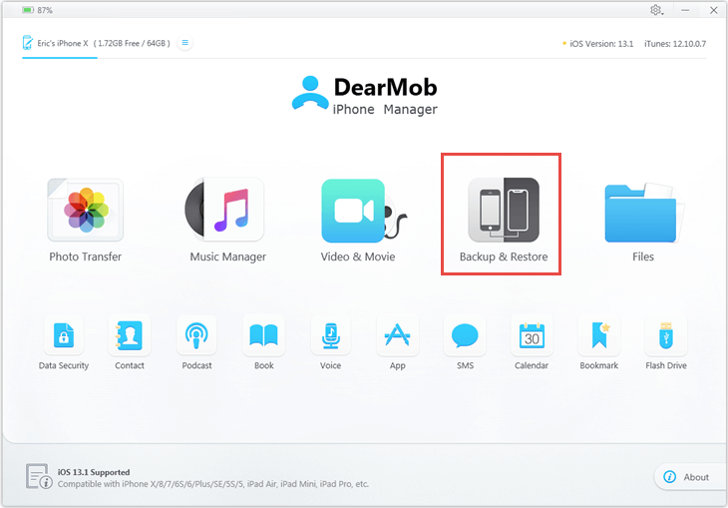The width and height of the screenshot is (728, 508).
Task: Click the App manager icon
Action: click(397, 337)
